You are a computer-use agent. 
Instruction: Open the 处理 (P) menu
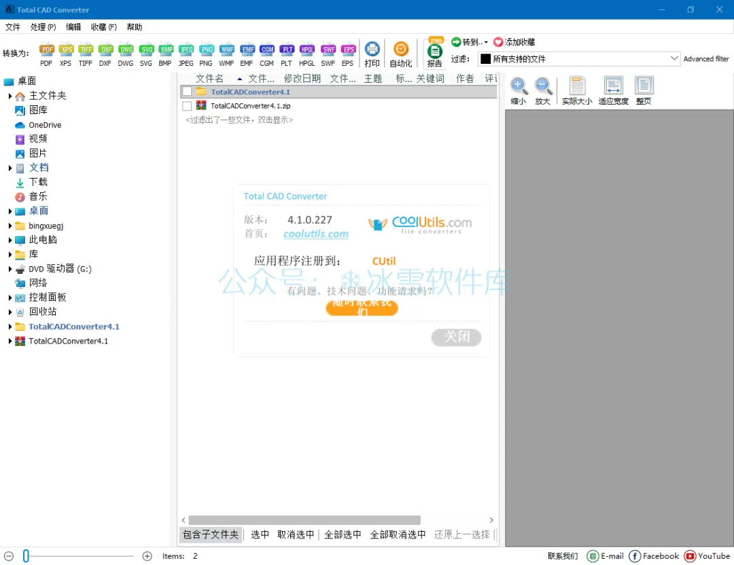click(43, 27)
